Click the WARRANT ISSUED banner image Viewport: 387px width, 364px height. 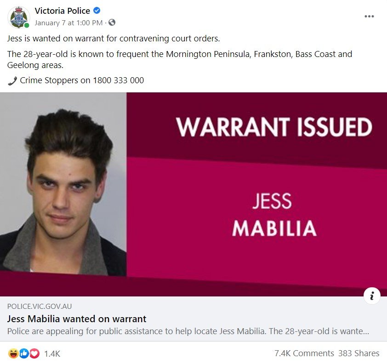tap(256, 194)
